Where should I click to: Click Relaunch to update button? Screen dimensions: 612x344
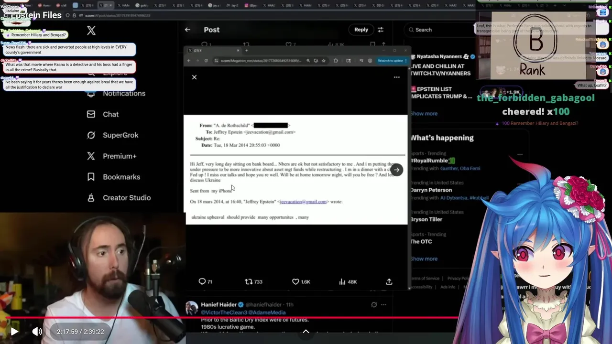click(390, 61)
